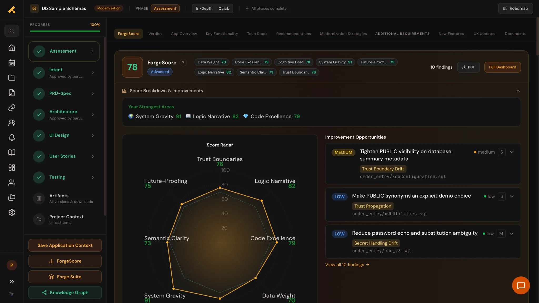Expand the Tighten PUBLIC visibility finding

(512, 152)
